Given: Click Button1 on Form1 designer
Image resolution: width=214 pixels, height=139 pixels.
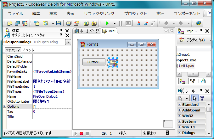Looking at the screenshot, I should (94, 62).
